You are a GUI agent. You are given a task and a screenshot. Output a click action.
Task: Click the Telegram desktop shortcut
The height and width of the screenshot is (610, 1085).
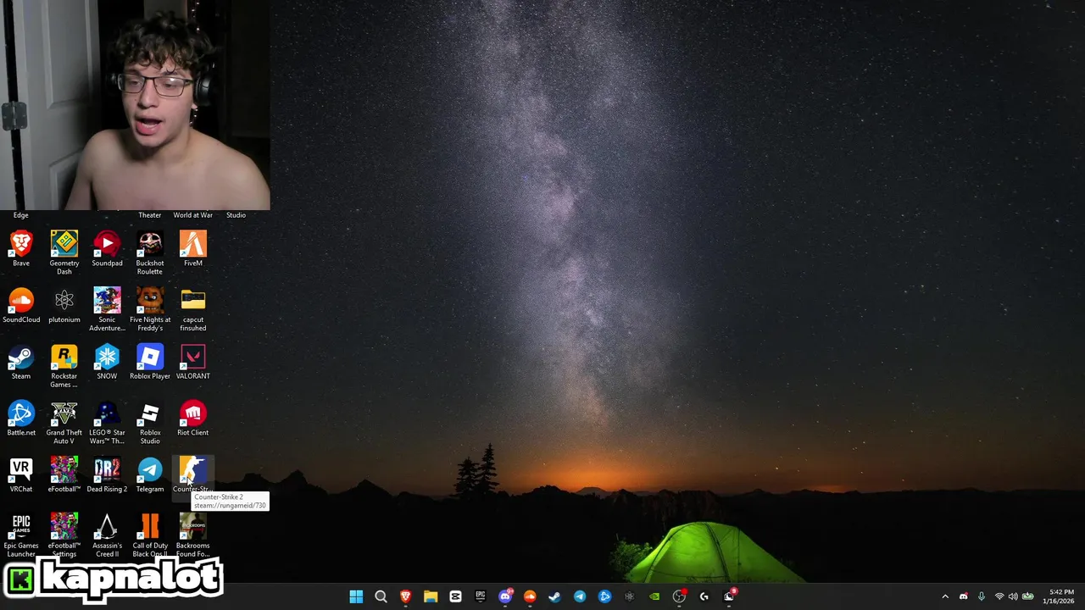tap(150, 475)
